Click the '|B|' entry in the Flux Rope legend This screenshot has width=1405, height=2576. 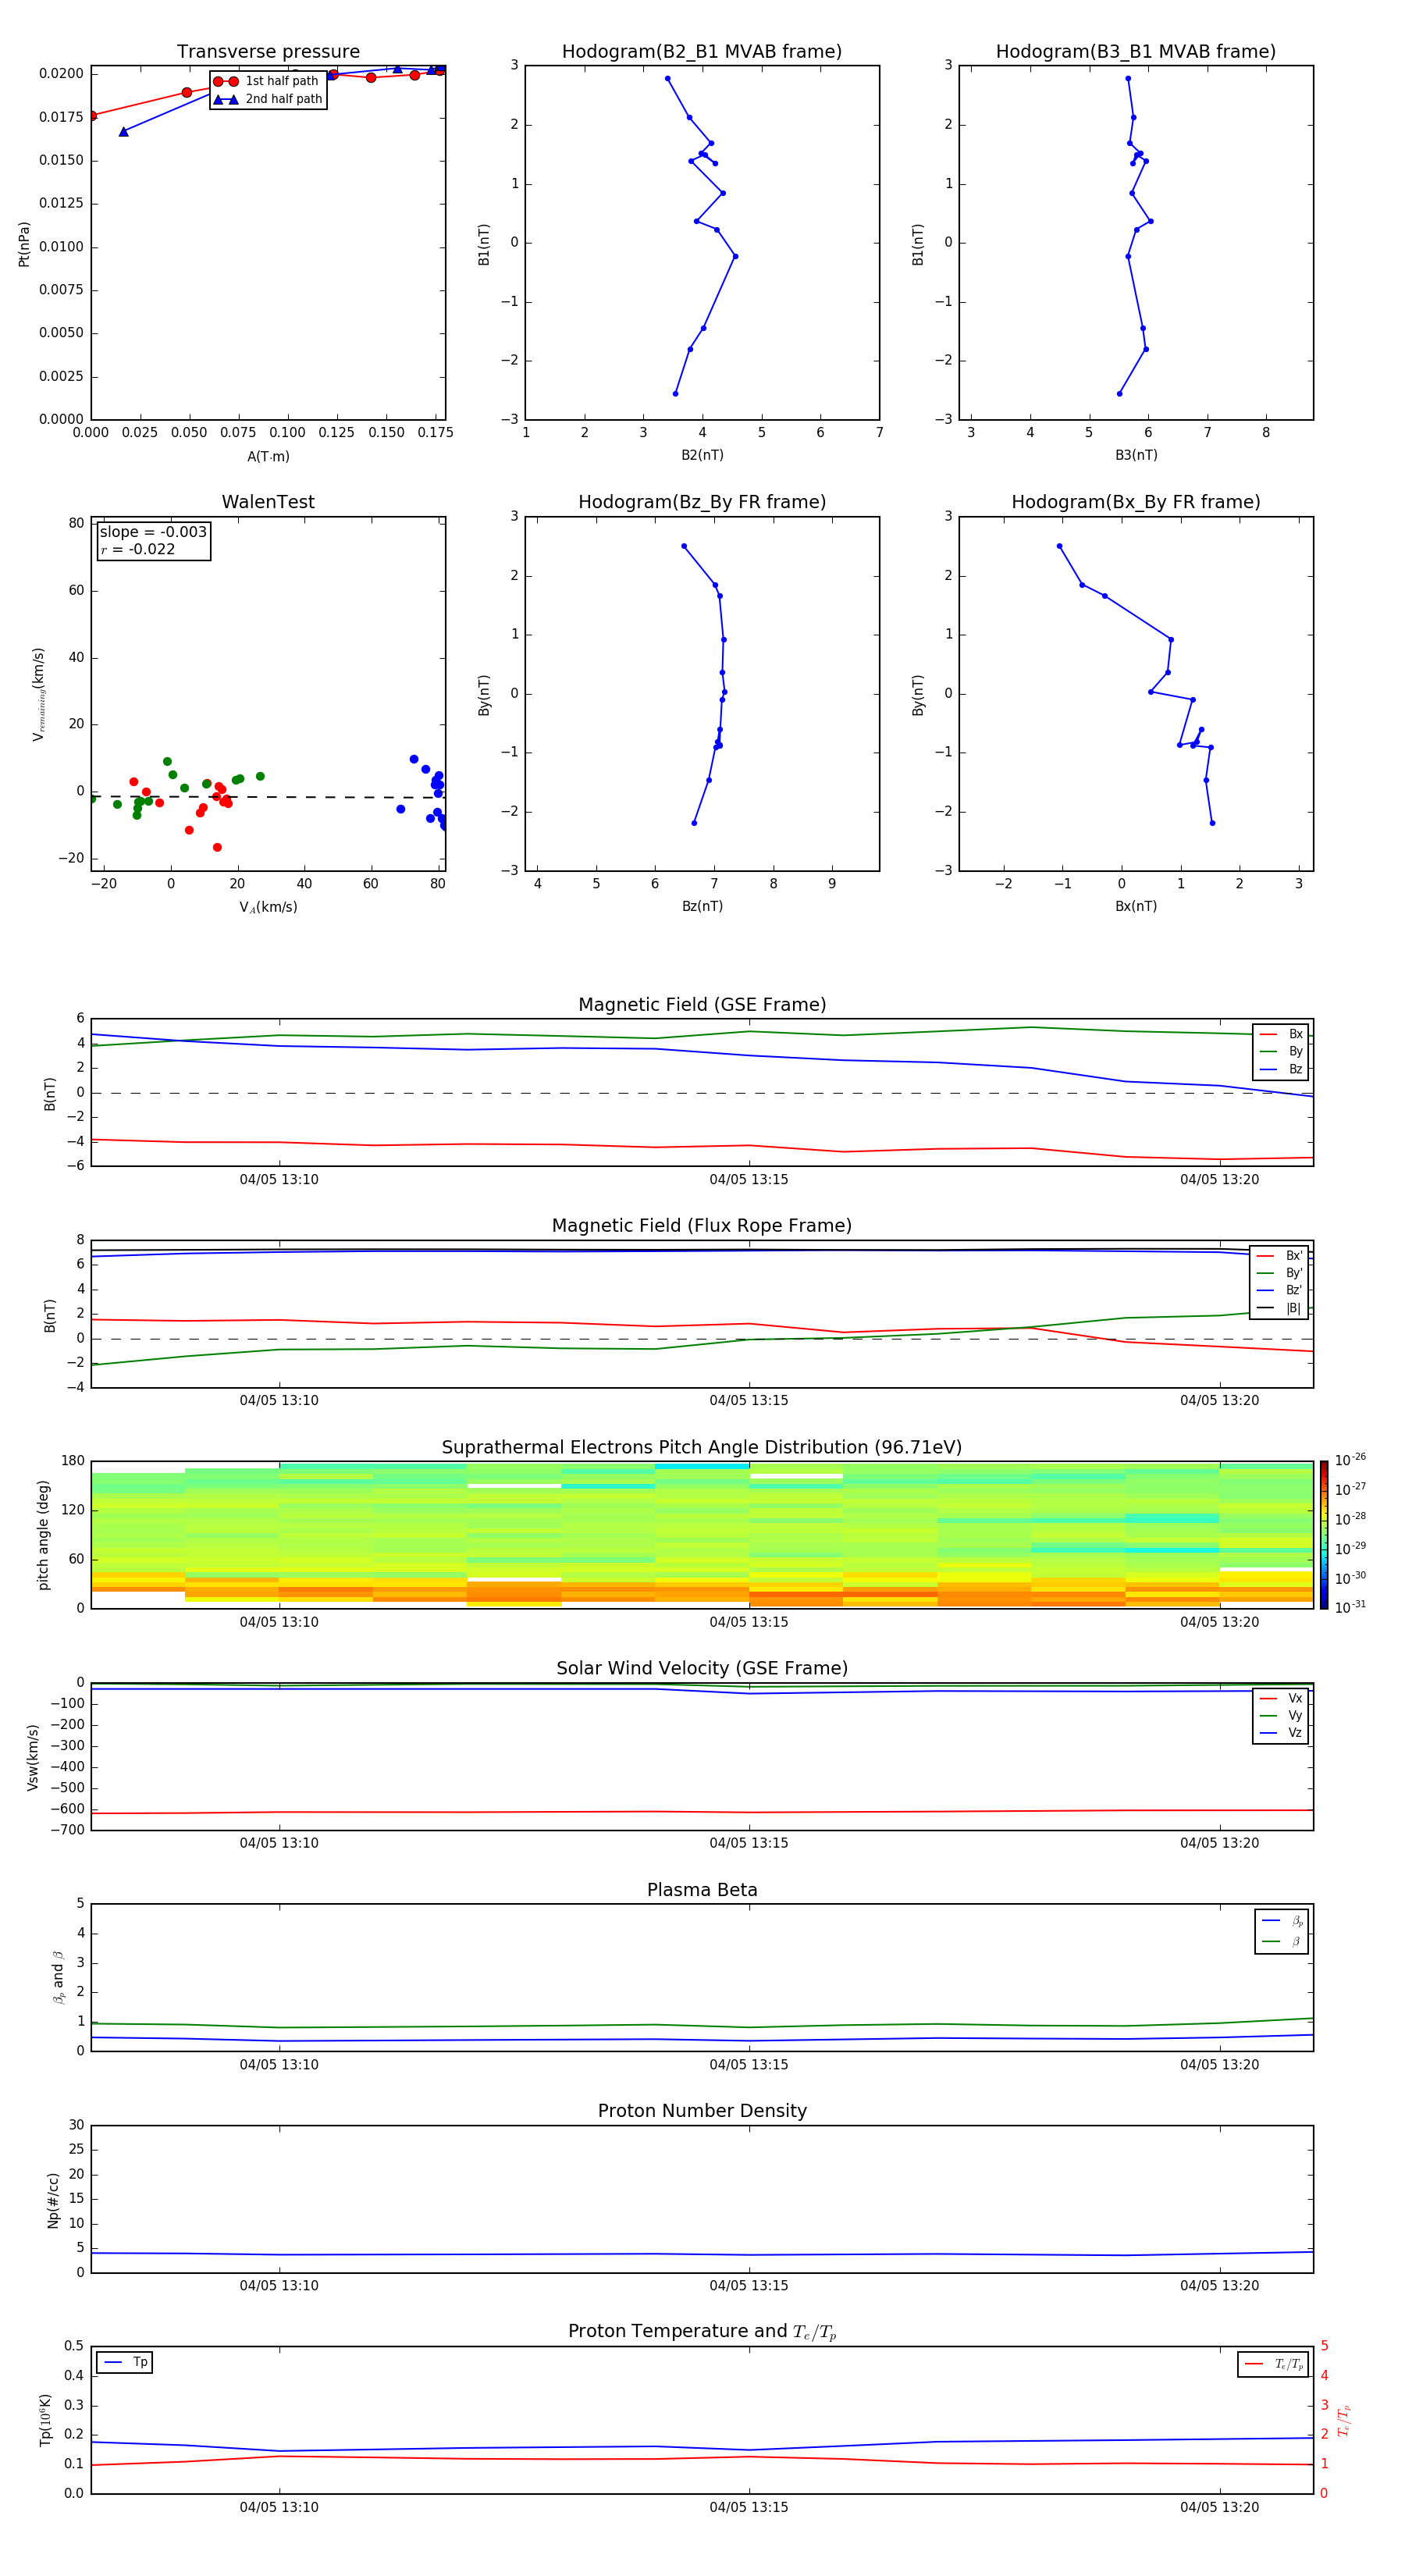(1280, 1309)
